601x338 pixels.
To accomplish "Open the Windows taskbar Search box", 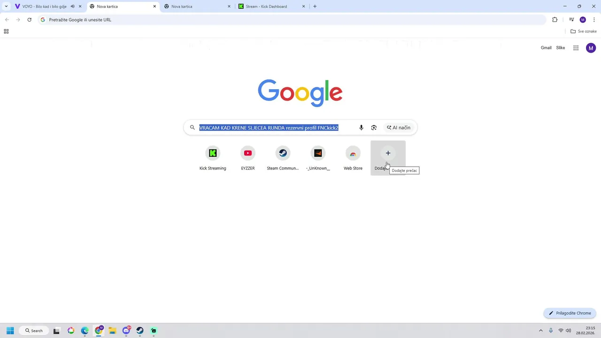I will coord(34,330).
